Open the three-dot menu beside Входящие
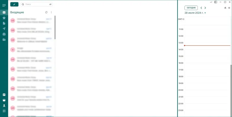The height and width of the screenshot is (117, 232). (51, 12)
